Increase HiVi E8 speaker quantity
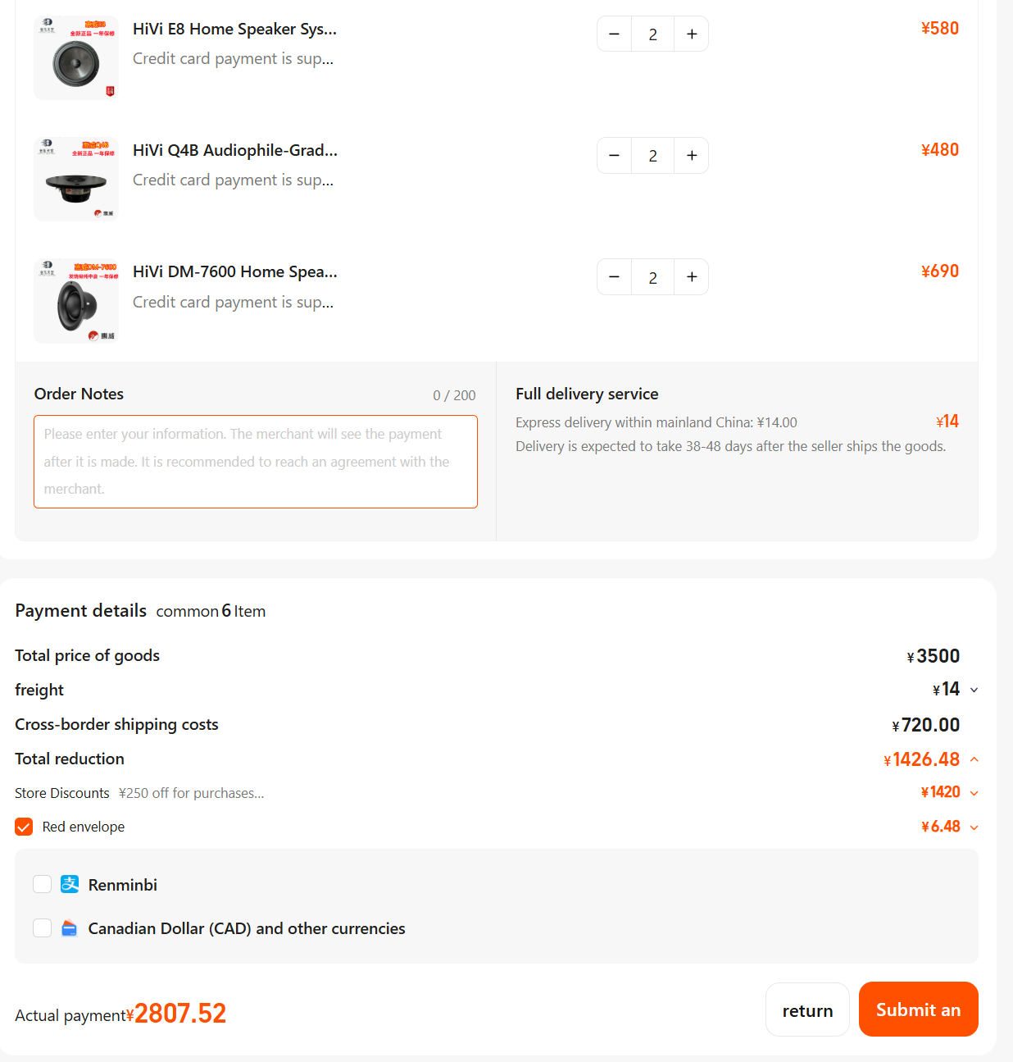This screenshot has height=1062, width=1013. click(692, 34)
